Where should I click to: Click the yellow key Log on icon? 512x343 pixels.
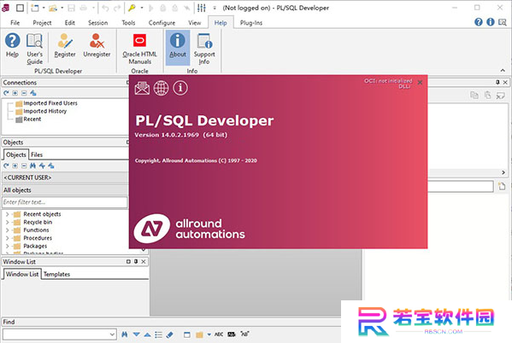pos(132,8)
